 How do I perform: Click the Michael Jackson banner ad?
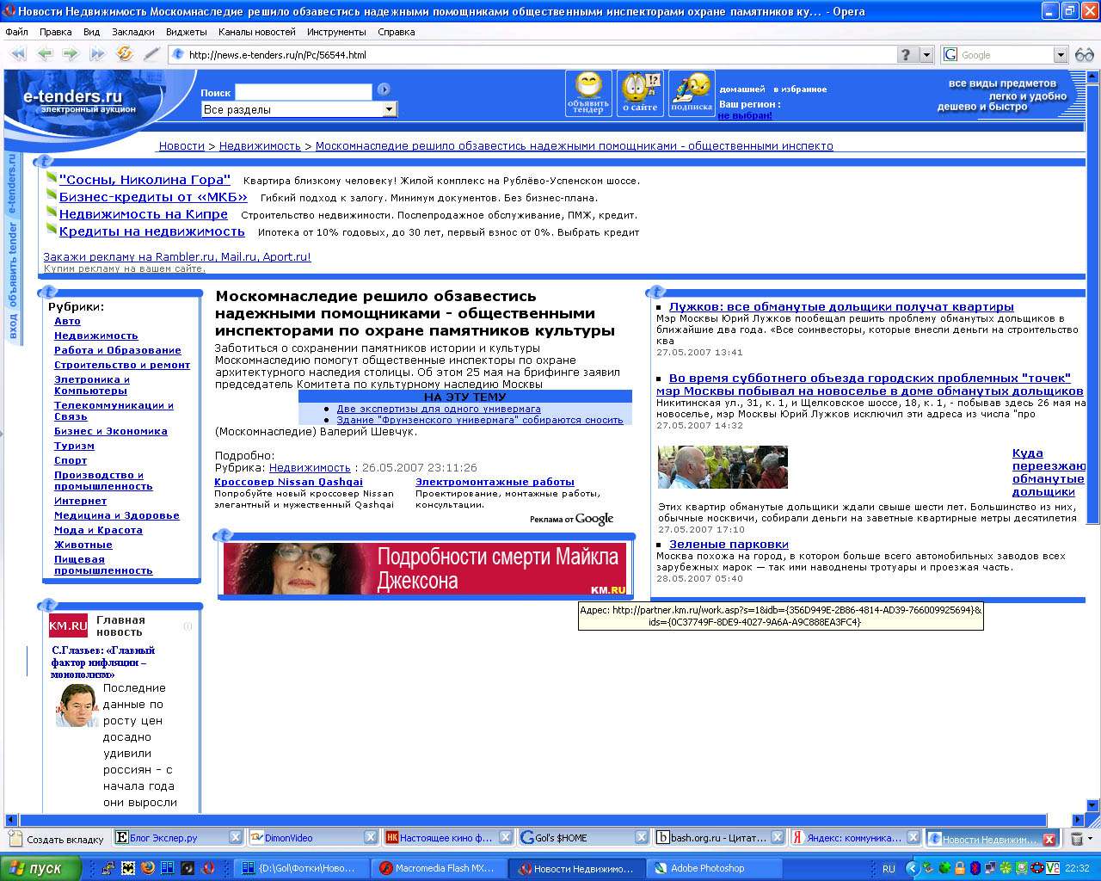(425, 568)
